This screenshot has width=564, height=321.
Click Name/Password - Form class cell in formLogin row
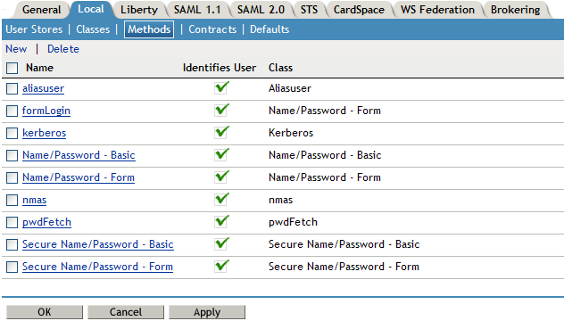click(325, 111)
